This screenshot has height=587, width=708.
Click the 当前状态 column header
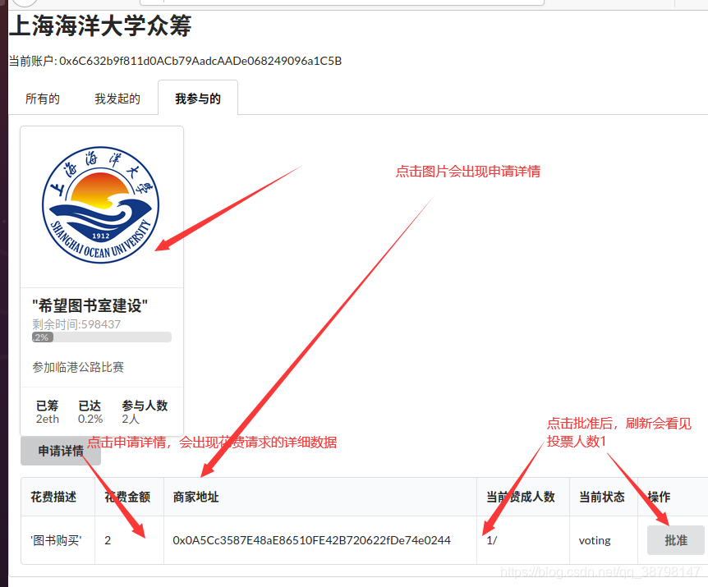[602, 497]
